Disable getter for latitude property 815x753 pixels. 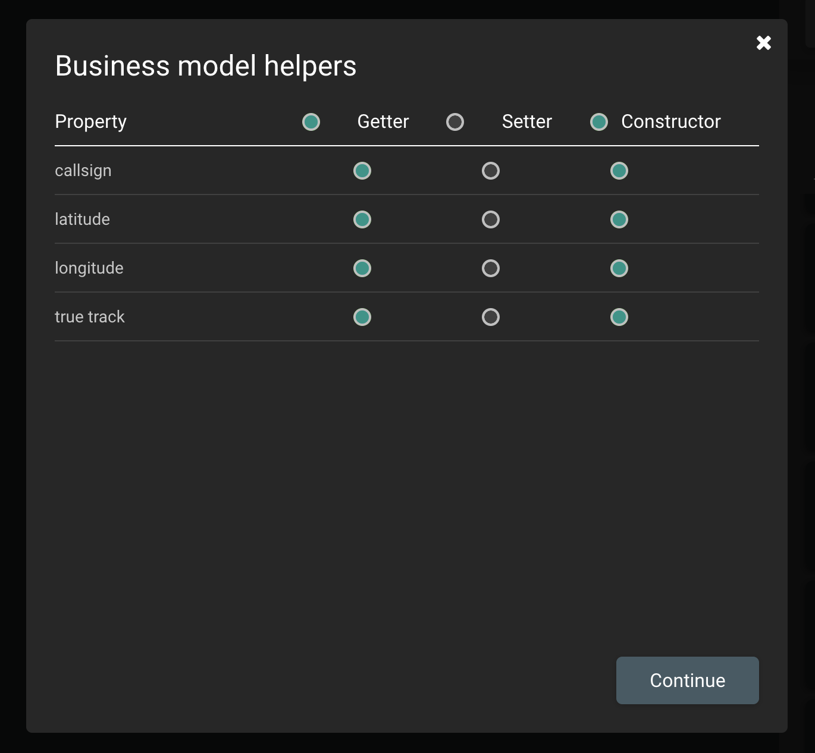(362, 219)
